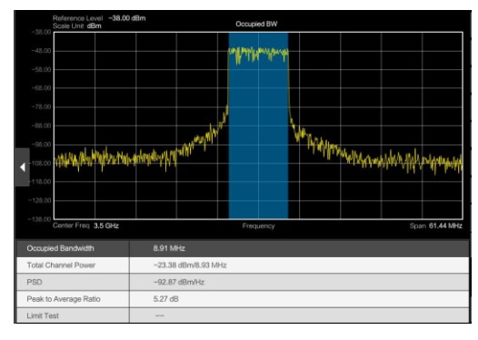Select the PSD row label
The image size is (478, 340).
(35, 282)
